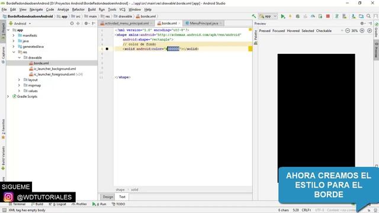Collapse the drawable folder
Screen dimensions: 379x213
coord(20,58)
